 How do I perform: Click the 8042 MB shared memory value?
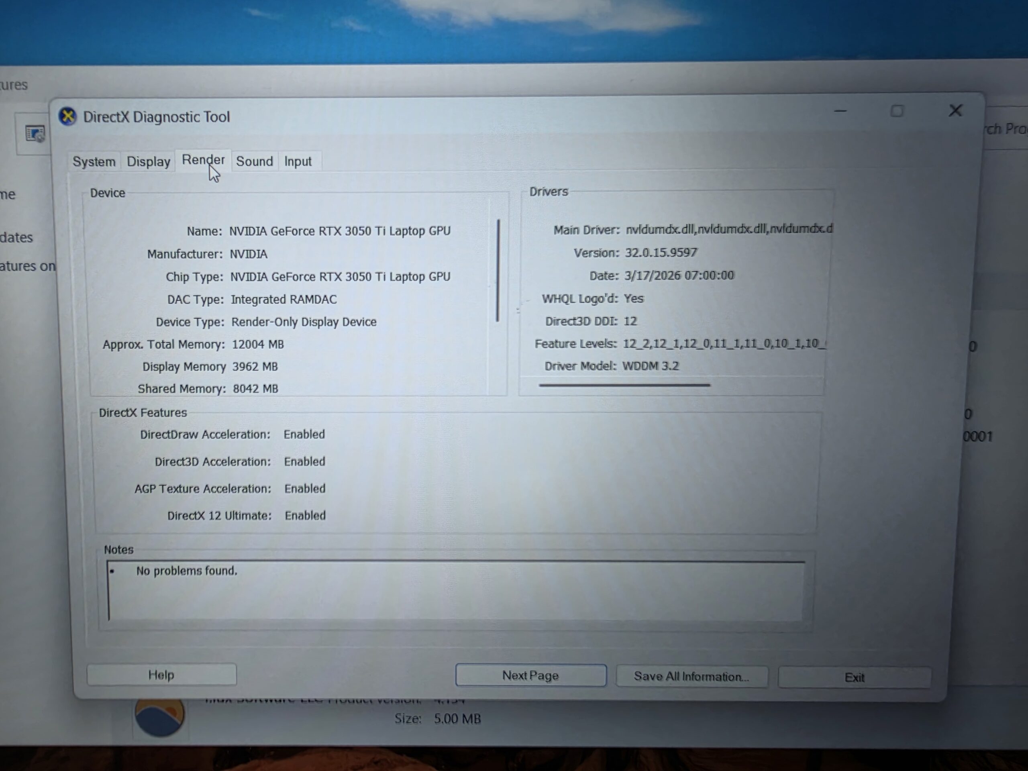[x=256, y=389]
